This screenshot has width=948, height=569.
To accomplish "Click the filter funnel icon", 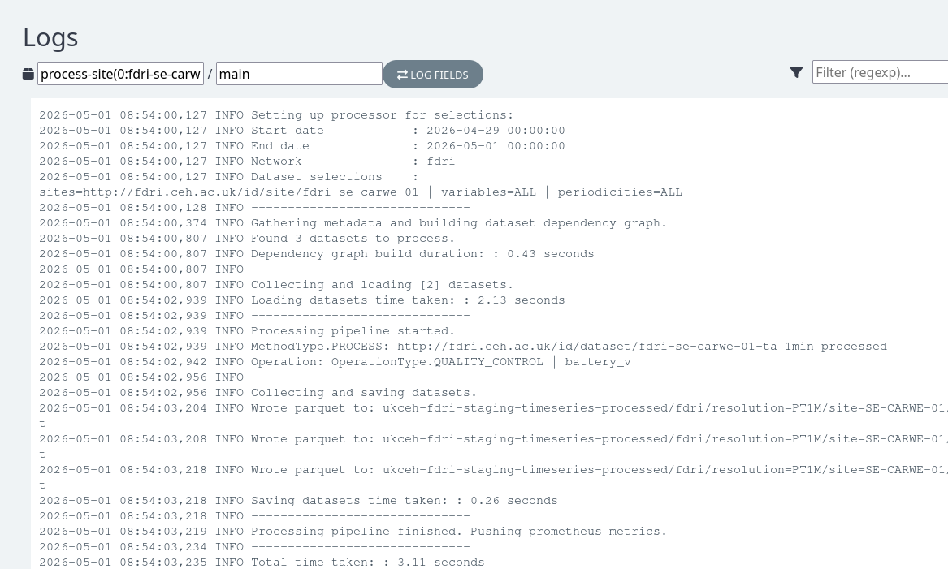I will (796, 72).
